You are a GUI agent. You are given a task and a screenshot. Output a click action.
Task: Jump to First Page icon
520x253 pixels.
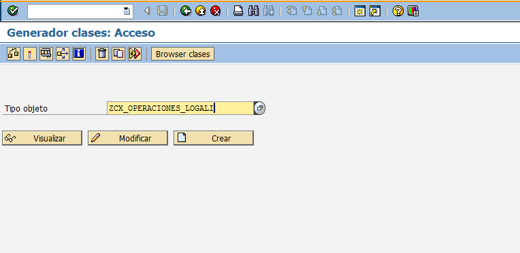[291, 12]
